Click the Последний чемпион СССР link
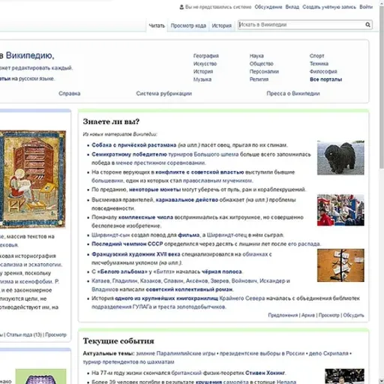The width and height of the screenshot is (384, 384). point(127,244)
